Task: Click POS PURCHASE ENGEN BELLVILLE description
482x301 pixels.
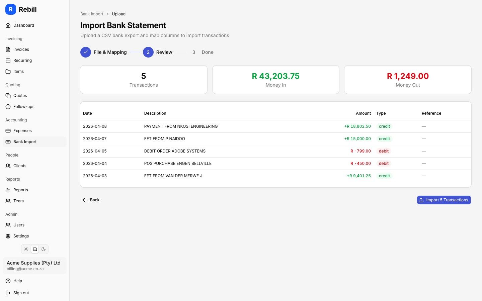Action: (178, 164)
